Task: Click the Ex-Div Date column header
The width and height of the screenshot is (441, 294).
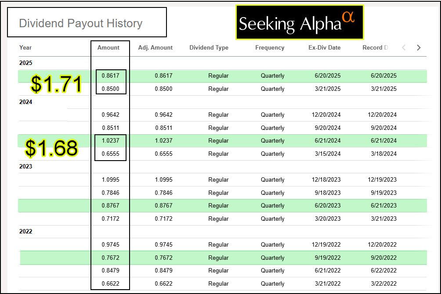Action: (324, 48)
